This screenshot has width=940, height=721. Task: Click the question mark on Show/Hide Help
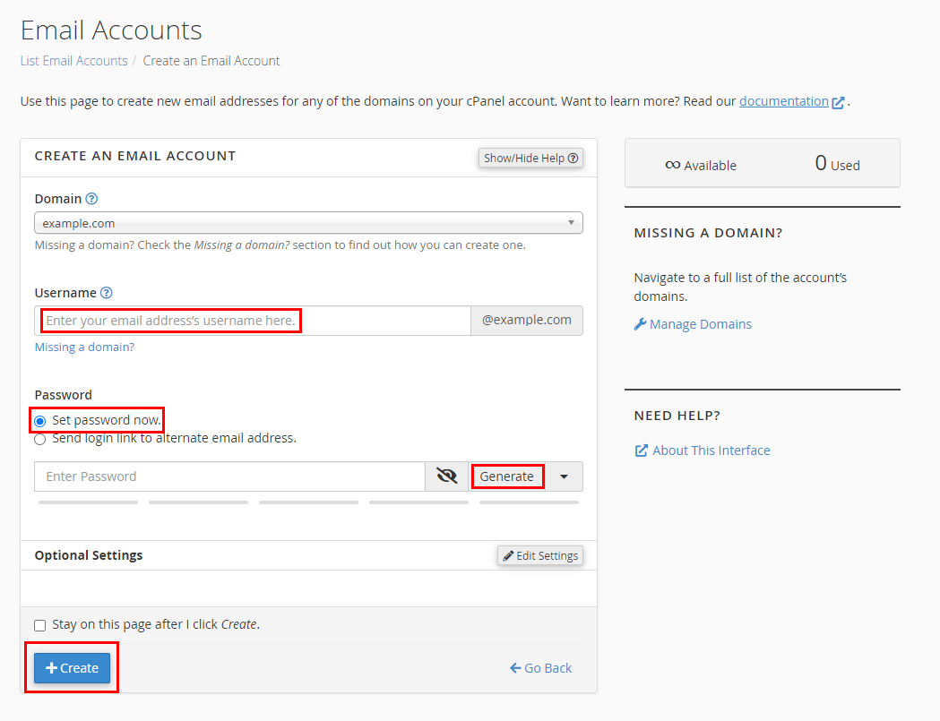(x=571, y=158)
